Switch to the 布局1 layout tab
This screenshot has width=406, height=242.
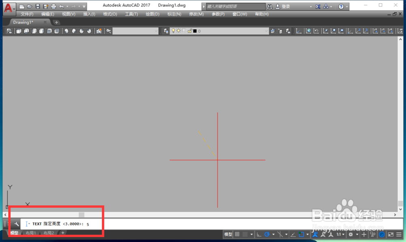point(30,233)
